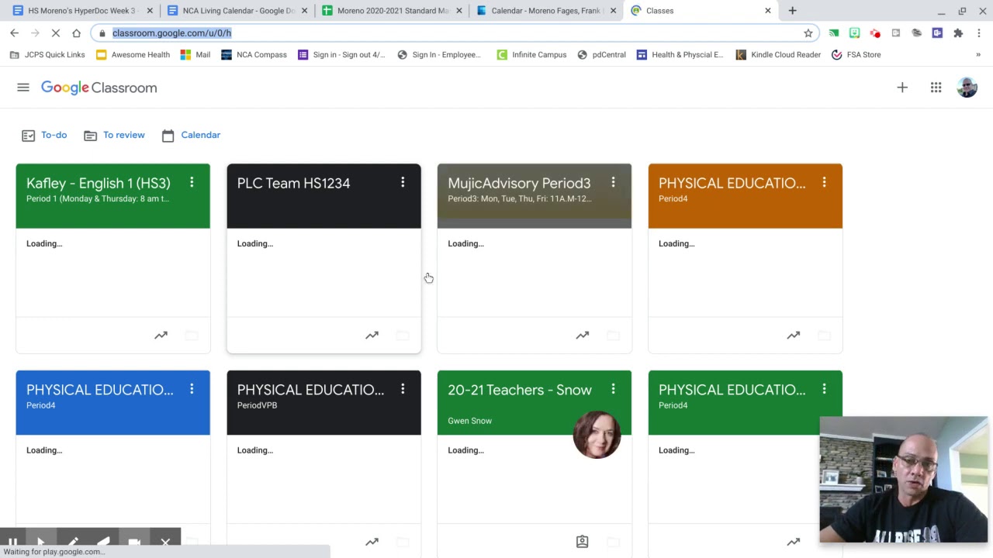Stop loading the page

[x=56, y=33]
